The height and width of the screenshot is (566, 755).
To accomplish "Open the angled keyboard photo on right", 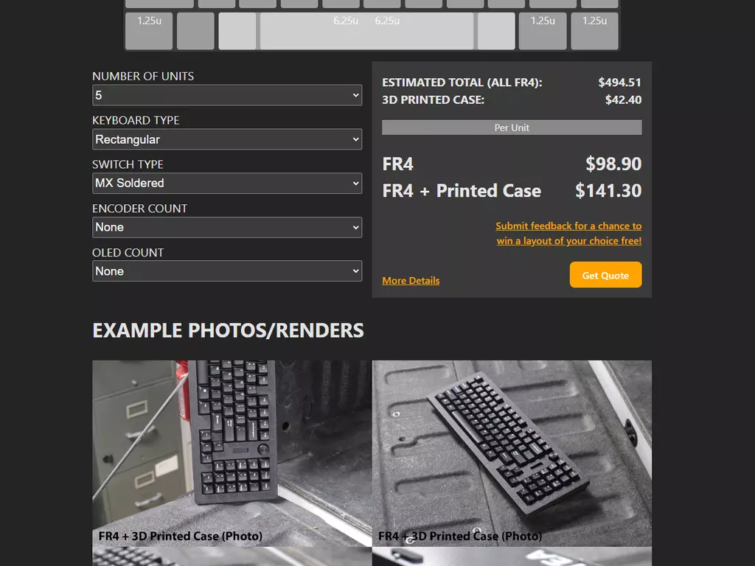I will [x=512, y=453].
